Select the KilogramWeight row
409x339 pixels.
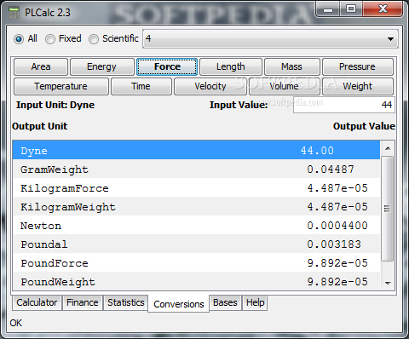[x=196, y=206]
